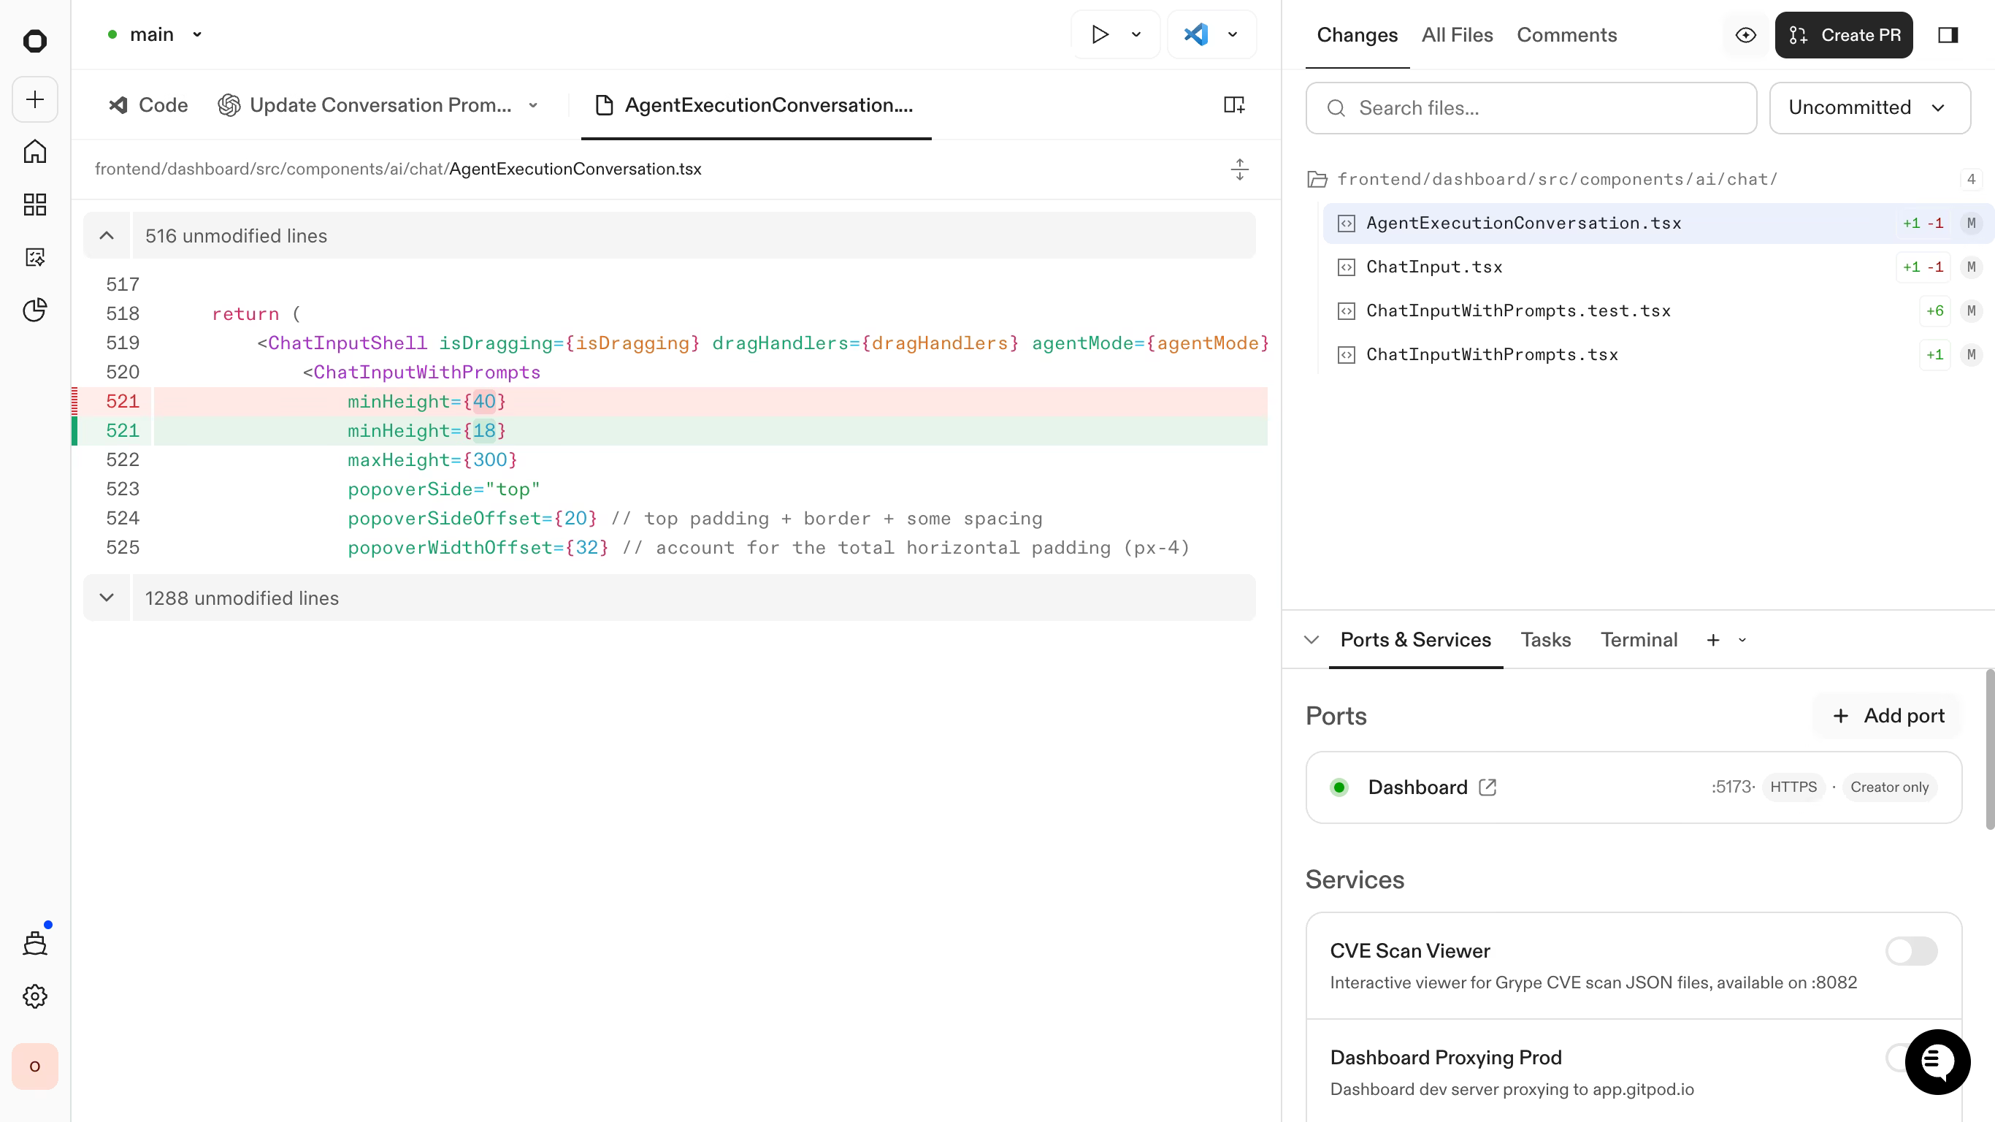The image size is (1995, 1122).
Task: Expand the 1288 unmodified lines below
Action: [107, 598]
